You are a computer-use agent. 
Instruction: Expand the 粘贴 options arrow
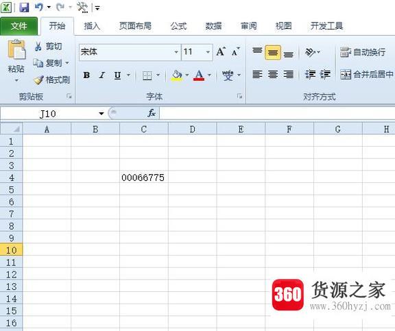click(x=16, y=81)
